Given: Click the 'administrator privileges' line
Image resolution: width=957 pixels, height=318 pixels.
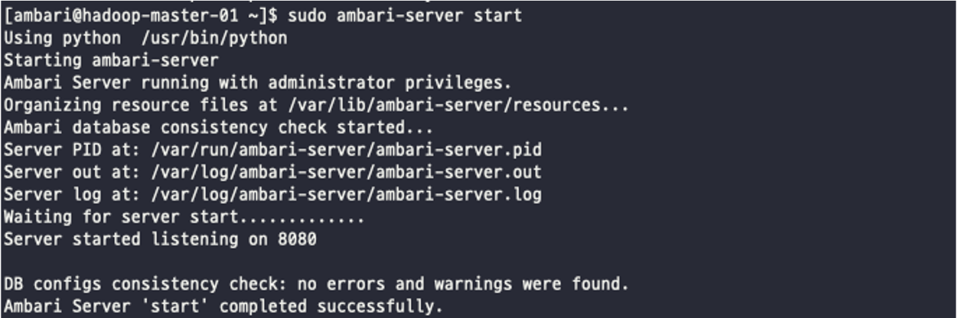Looking at the screenshot, I should (258, 83).
